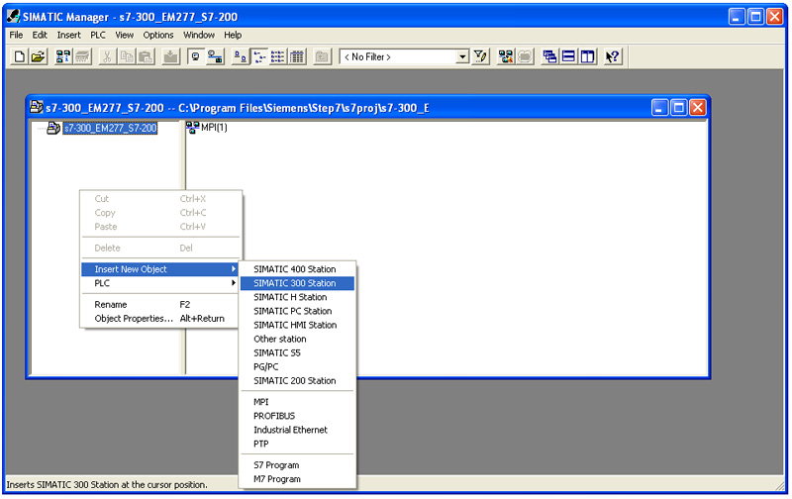Insert a SIMATIC PC Station
This screenshot has height=499, width=792.
click(x=298, y=311)
